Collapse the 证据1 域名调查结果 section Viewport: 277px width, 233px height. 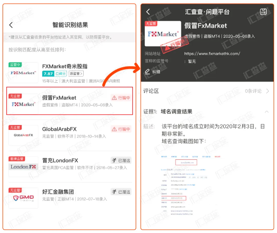(x=267, y=112)
